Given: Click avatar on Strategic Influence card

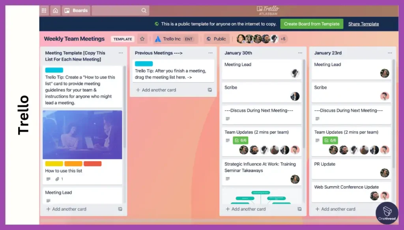Looking at the screenshot, I should click(295, 179).
